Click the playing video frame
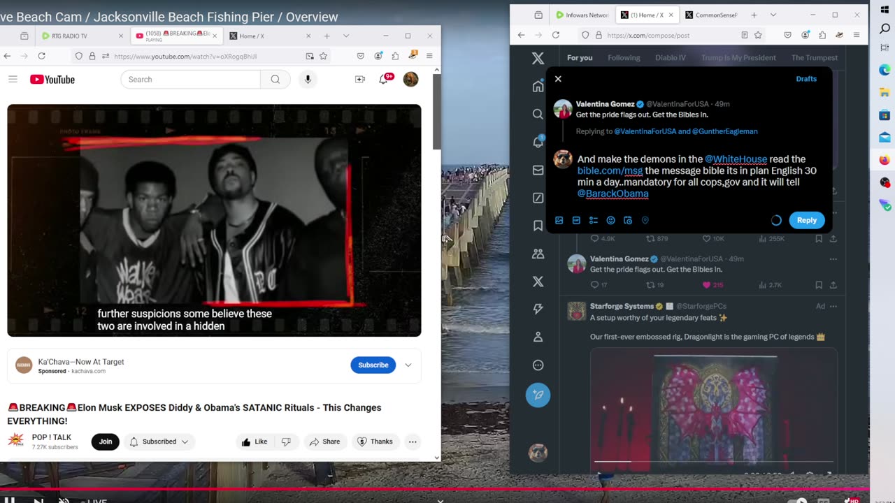The width and height of the screenshot is (895, 503). pos(214,220)
